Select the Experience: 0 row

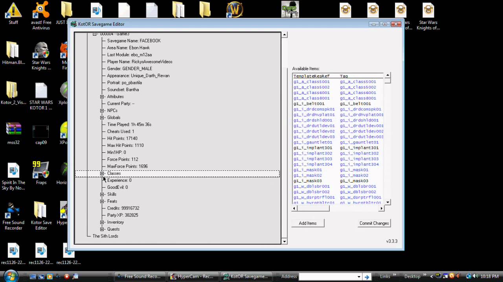(x=119, y=181)
